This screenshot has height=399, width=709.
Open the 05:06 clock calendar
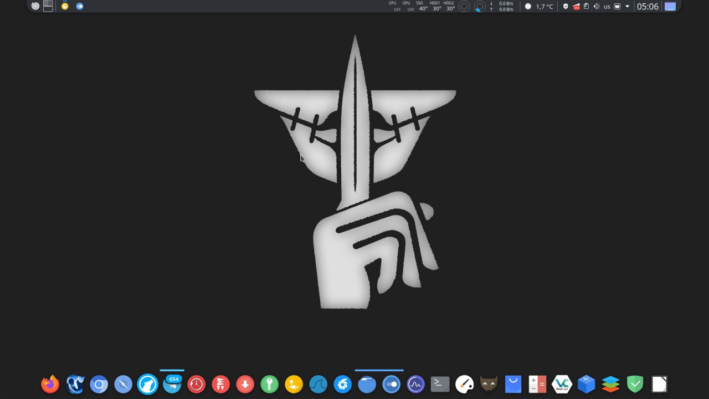648,7
